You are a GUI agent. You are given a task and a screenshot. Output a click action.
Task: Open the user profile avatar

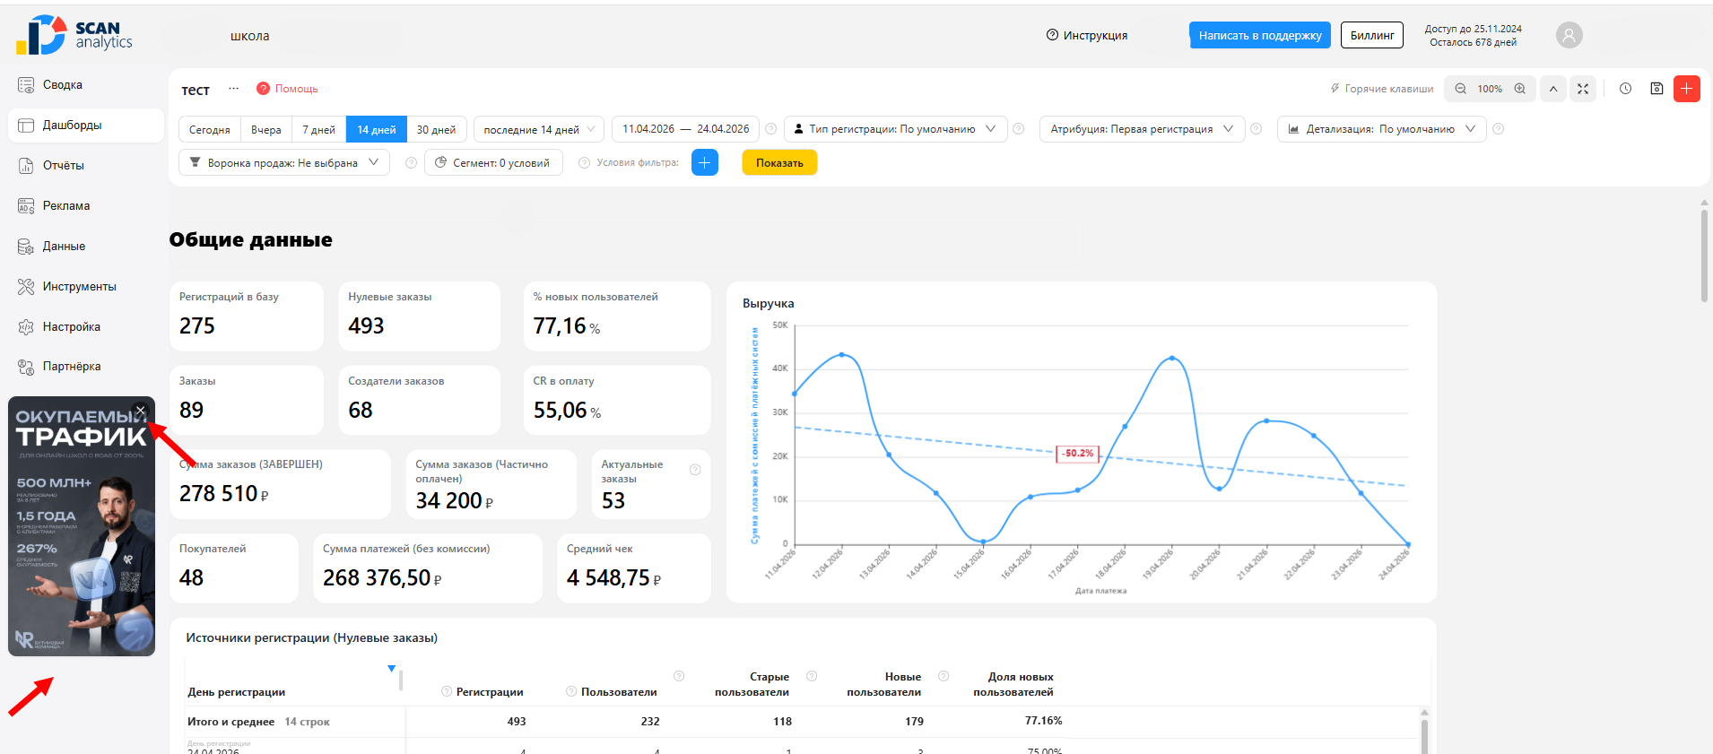pyautogui.click(x=1569, y=35)
